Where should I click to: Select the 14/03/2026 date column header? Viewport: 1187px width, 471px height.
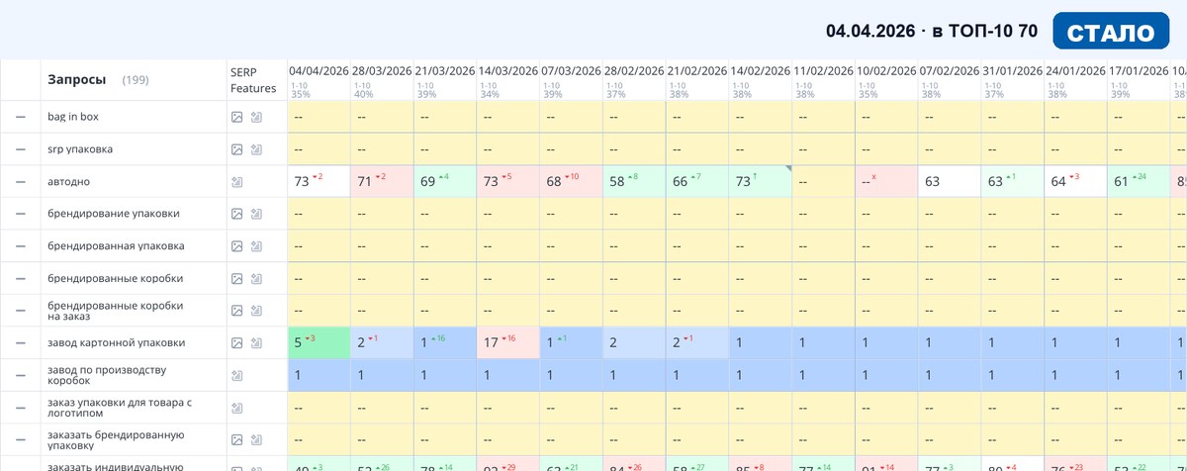508,71
